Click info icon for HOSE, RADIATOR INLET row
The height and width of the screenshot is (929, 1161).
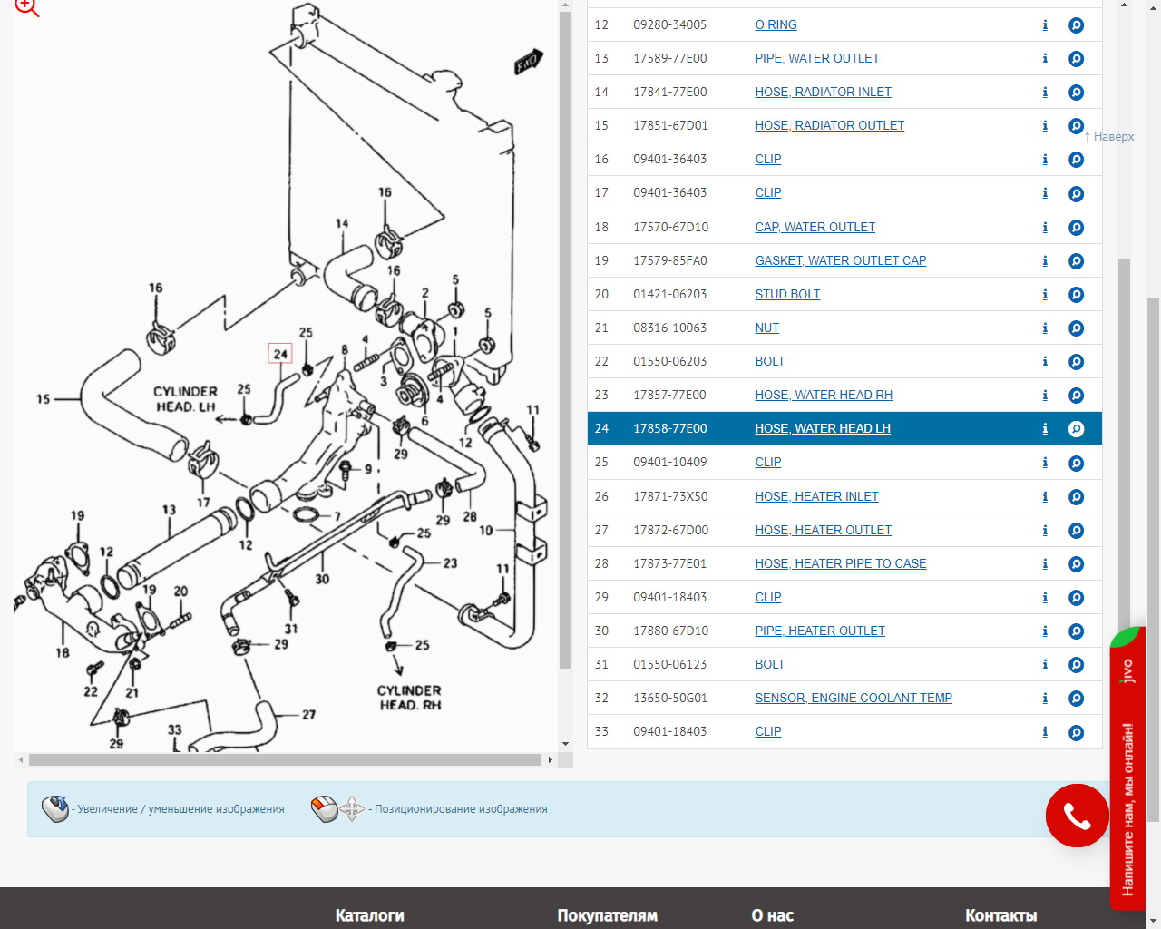click(x=1045, y=93)
